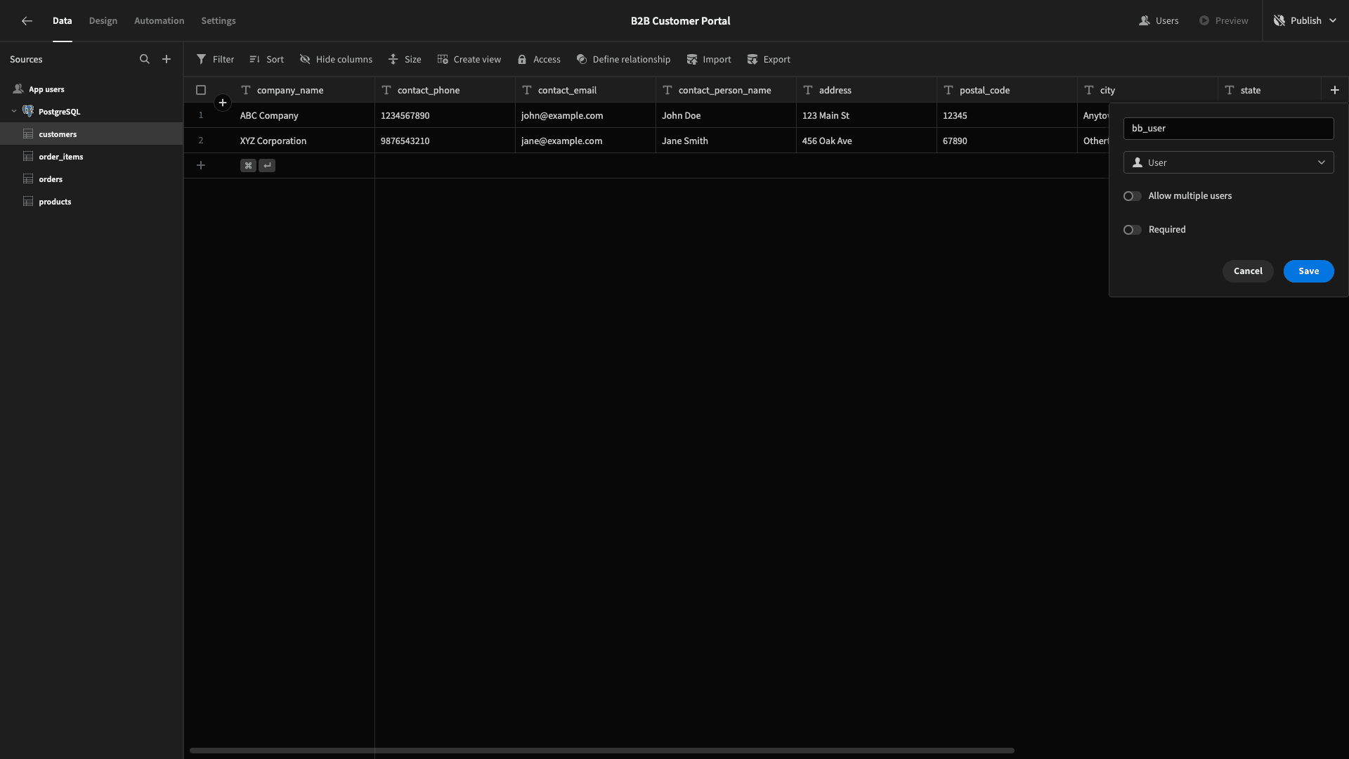Click the horizontal scrollbar
The height and width of the screenshot is (759, 1349).
click(601, 751)
